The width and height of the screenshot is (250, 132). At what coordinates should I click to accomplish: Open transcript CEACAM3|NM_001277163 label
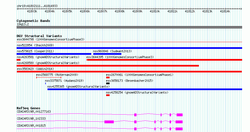34,111
